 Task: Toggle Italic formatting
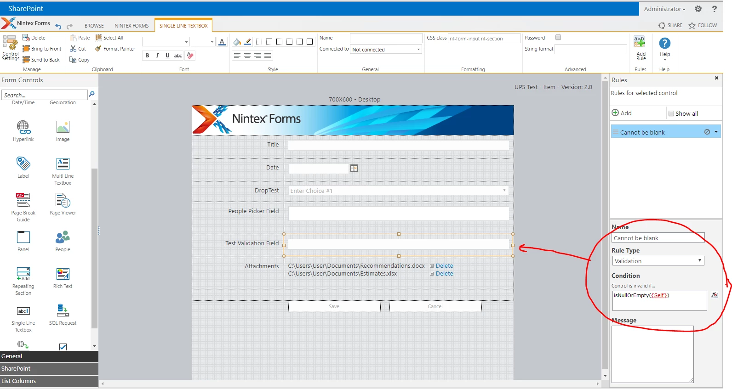(157, 56)
